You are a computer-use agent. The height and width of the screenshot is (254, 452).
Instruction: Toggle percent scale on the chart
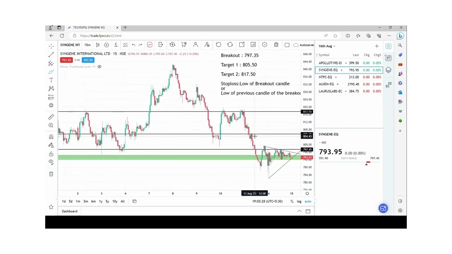tap(292, 201)
